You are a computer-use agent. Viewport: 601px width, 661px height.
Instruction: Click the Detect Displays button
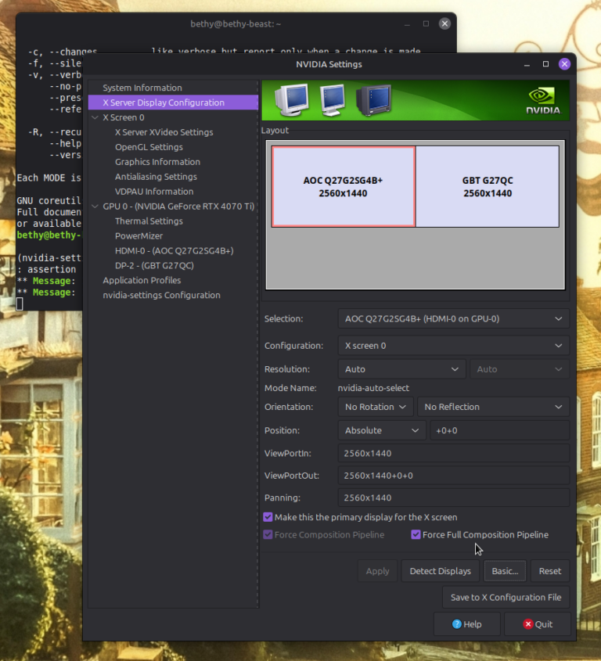[440, 571]
